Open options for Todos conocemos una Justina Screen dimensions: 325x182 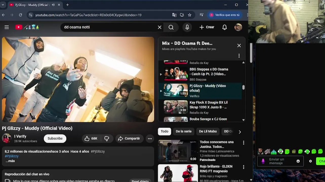[243, 143]
